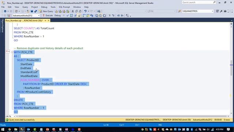
Task: Save the current file with floppy icon
Action: [32, 11]
